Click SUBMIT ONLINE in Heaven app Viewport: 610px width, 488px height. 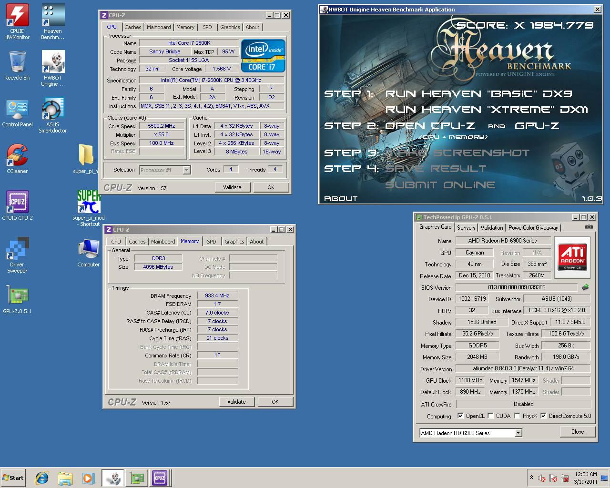click(x=440, y=185)
